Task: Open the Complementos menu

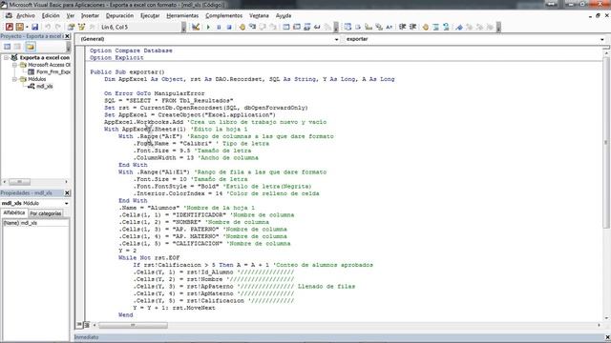Action: click(224, 15)
